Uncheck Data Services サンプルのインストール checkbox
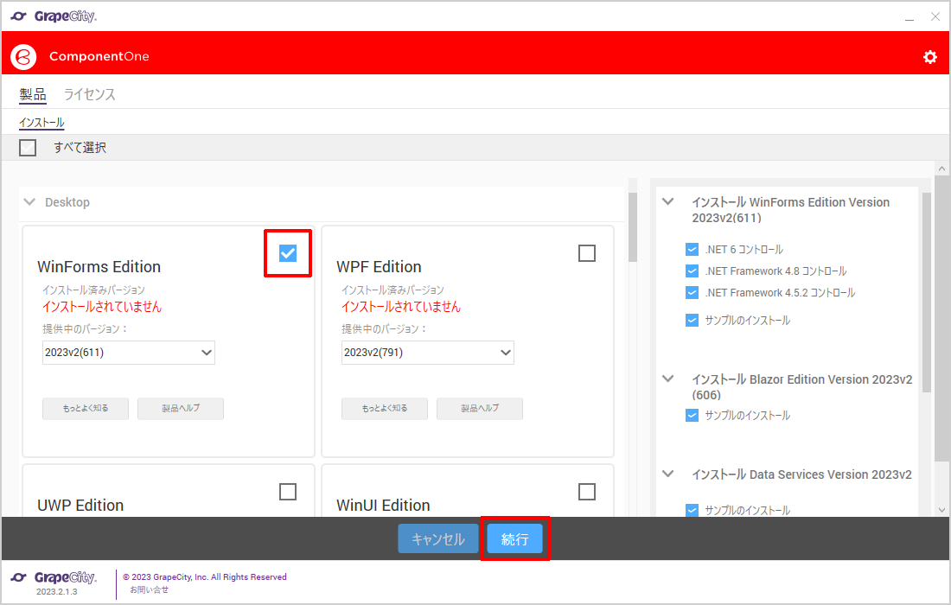The height and width of the screenshot is (605, 951). tap(692, 510)
